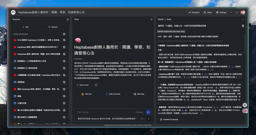Click YouTube icon of 做讀書筆記的目的和方法 source

[15, 47]
